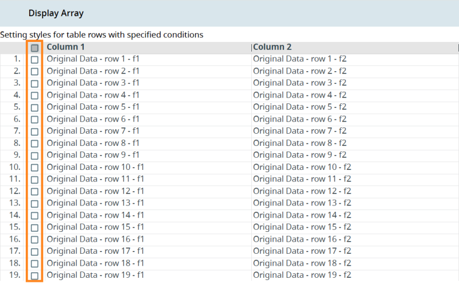The height and width of the screenshot is (283, 459).
Task: Check the row 16 checkbox
Action: [x=34, y=239]
